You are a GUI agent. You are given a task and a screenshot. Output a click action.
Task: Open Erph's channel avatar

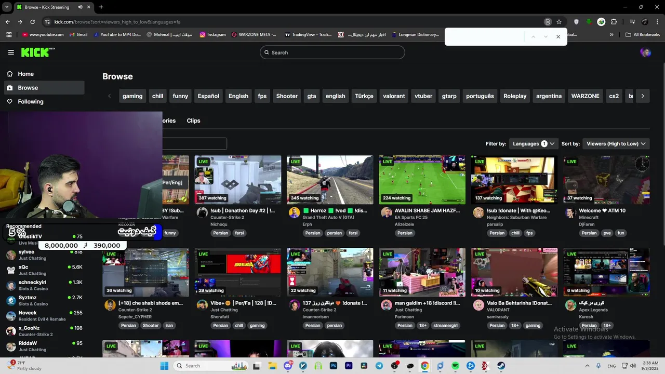(x=295, y=212)
